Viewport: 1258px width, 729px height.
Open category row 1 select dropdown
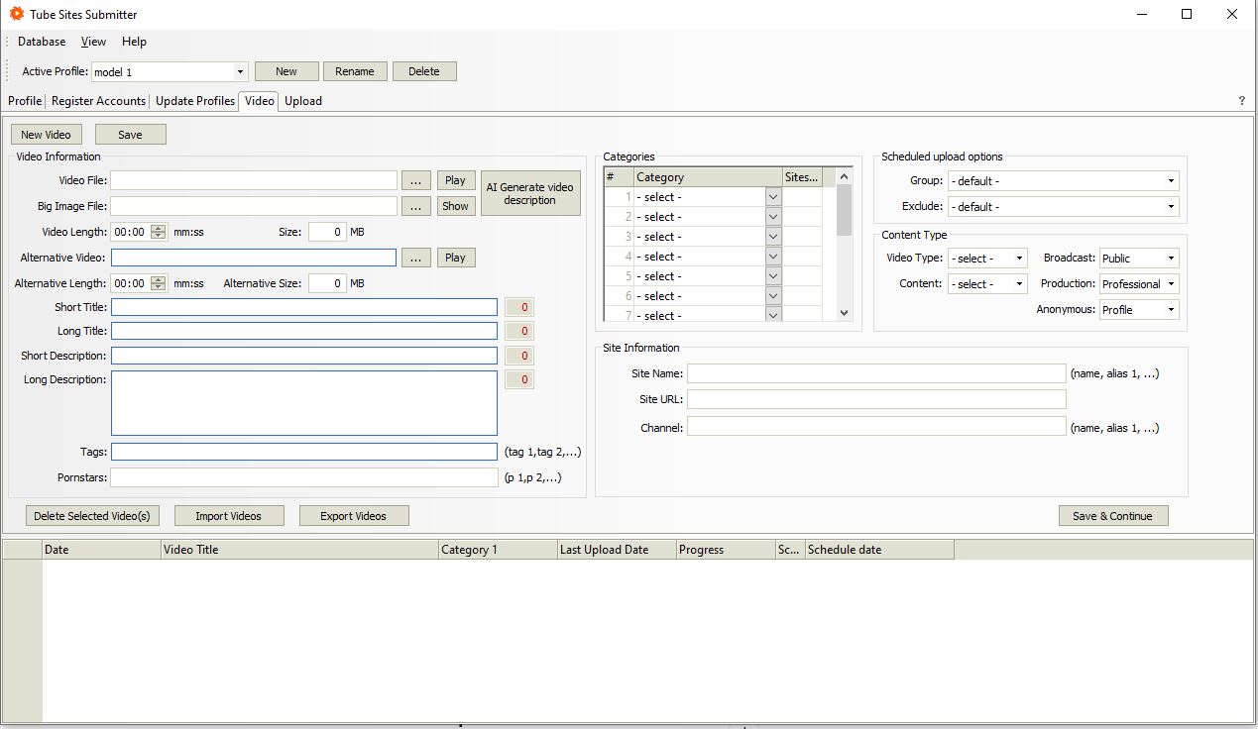(x=773, y=197)
